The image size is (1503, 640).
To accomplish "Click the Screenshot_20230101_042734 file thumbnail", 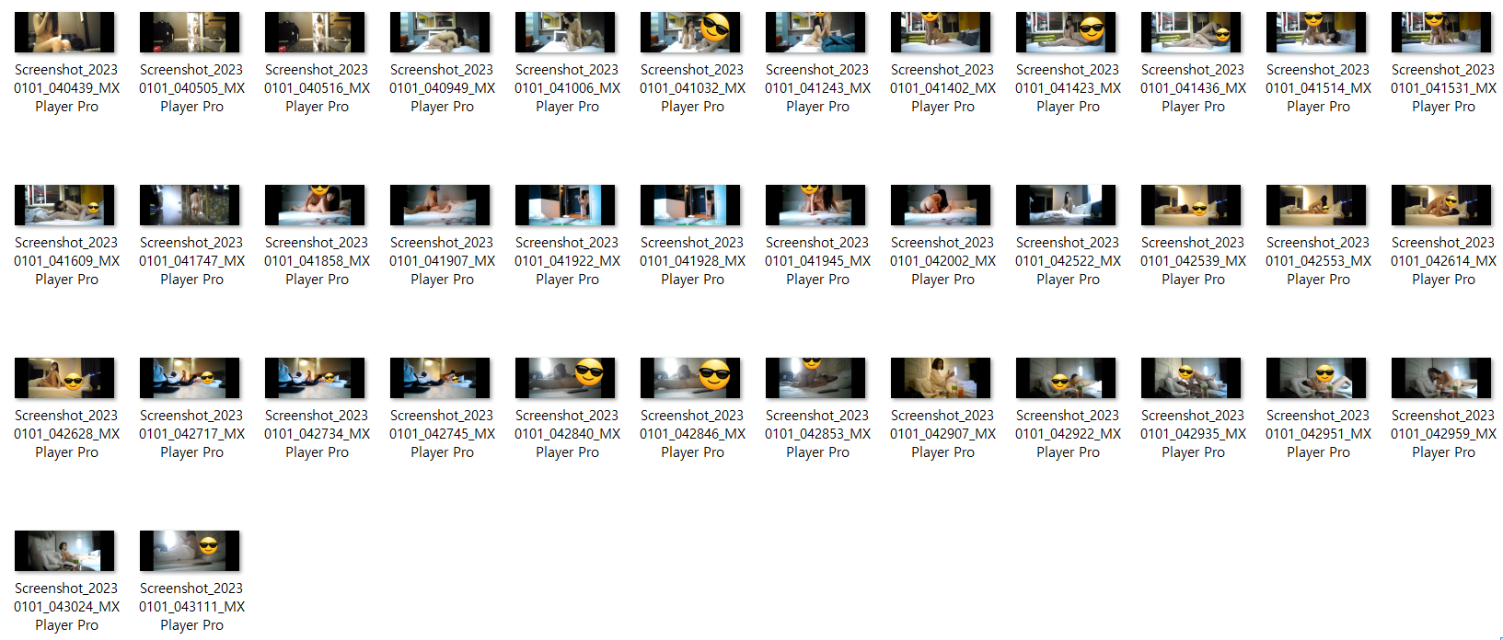I will [x=316, y=378].
